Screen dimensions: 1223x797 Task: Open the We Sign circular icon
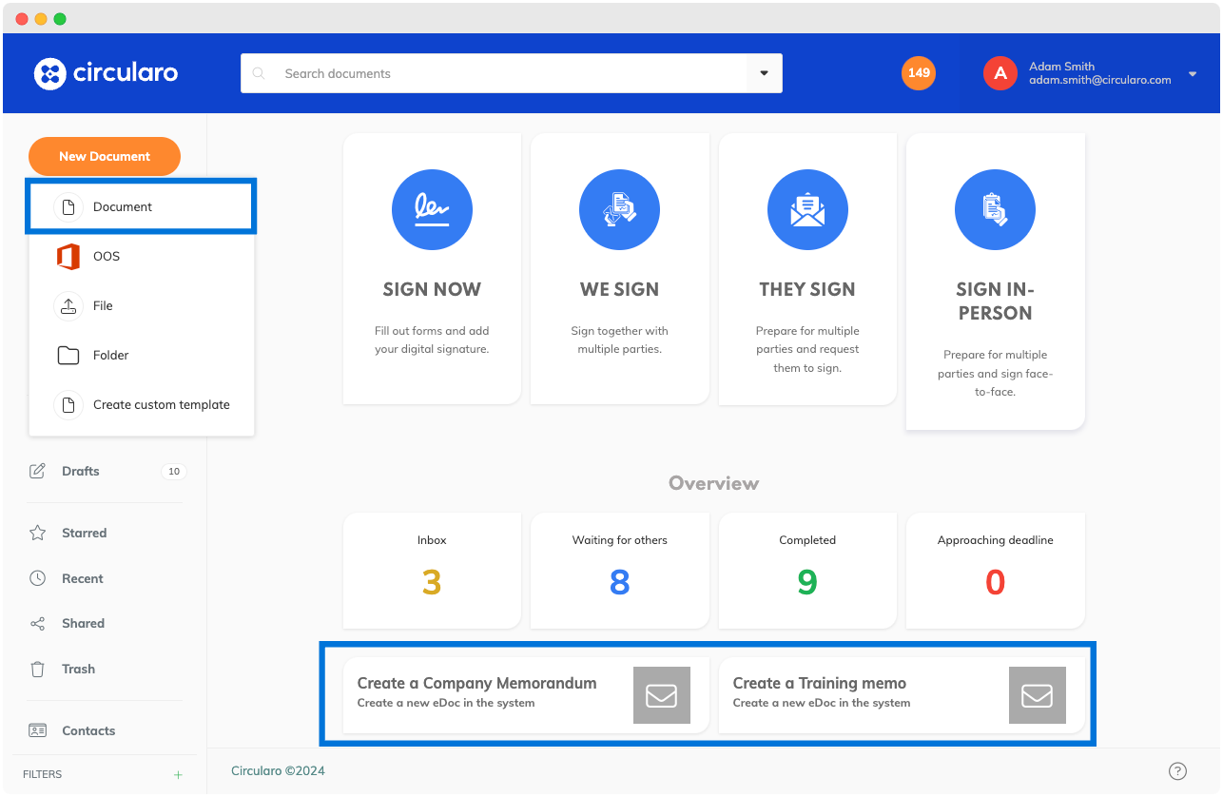coord(619,209)
